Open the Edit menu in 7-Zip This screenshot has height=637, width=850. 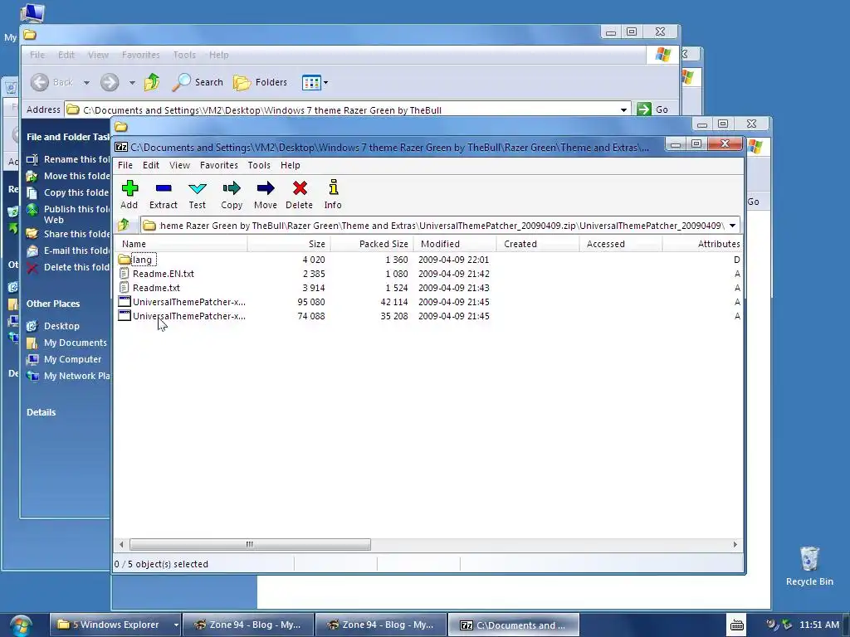point(151,165)
